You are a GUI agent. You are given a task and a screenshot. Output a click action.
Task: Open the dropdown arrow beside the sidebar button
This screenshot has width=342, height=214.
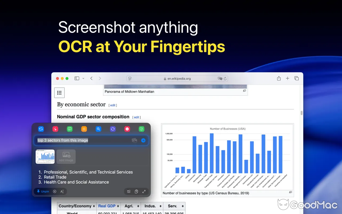[83, 78]
